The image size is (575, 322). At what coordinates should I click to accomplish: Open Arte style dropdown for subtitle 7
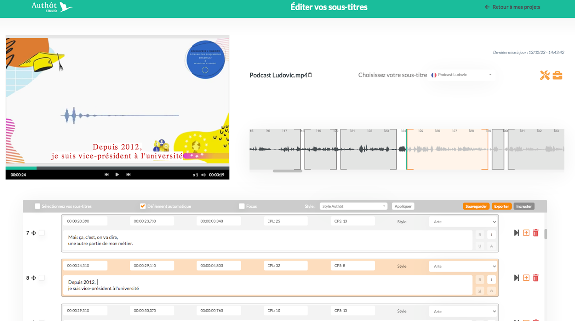click(463, 222)
